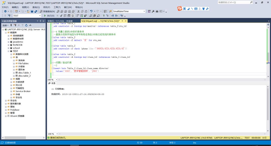Click the 执行 (Execute) query button
271x146 pixels.
point(49,16)
